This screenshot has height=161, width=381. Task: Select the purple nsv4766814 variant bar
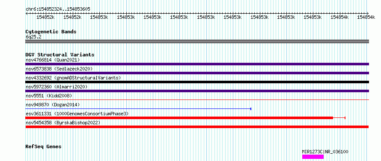pos(197,64)
